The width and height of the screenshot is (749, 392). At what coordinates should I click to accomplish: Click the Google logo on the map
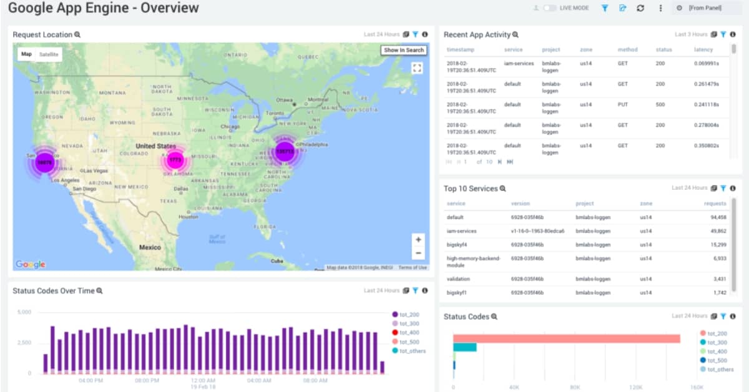pyautogui.click(x=31, y=265)
